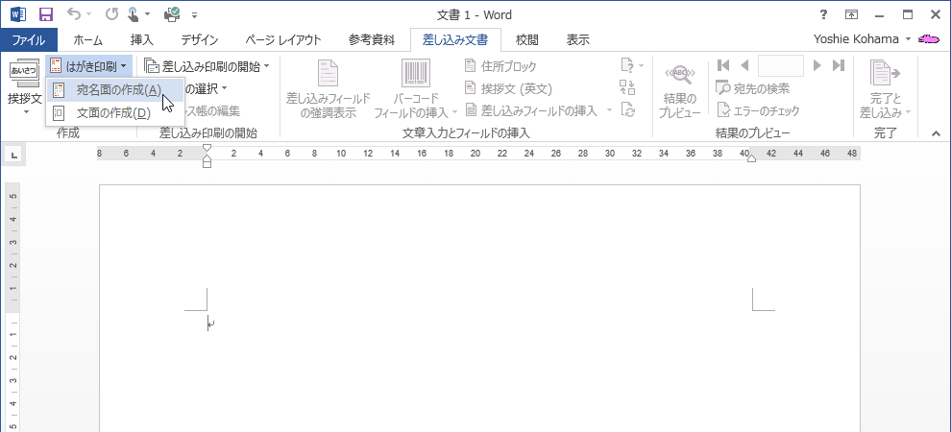Click the print preview icon in quick access toolbar
The height and width of the screenshot is (432, 951).
(172, 14)
